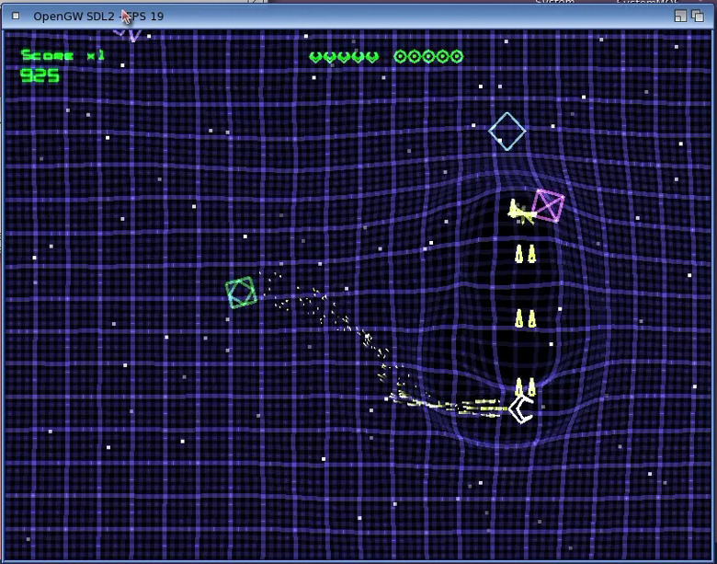Click the last green bomb circle icon
This screenshot has height=564, width=717.
[x=456, y=57]
